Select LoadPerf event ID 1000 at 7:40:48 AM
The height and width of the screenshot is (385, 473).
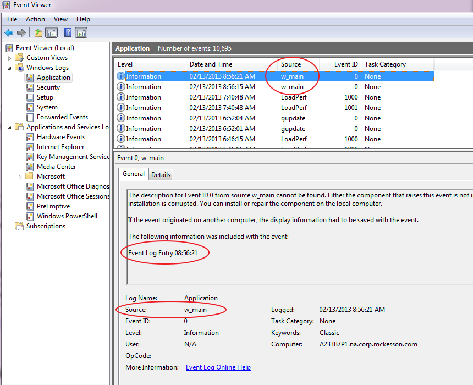[274, 97]
